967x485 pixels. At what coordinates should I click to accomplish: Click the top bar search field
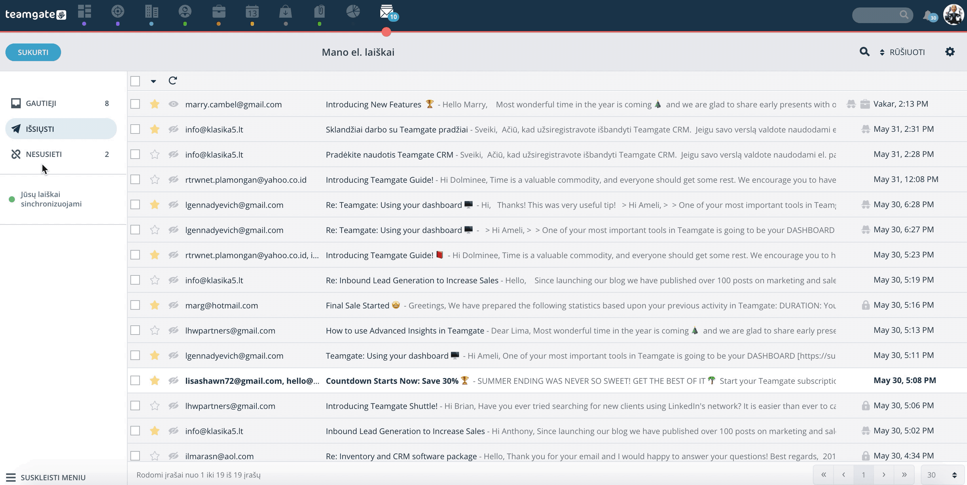click(882, 15)
